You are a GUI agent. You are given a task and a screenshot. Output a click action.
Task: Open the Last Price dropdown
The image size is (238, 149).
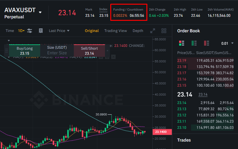click(59, 31)
